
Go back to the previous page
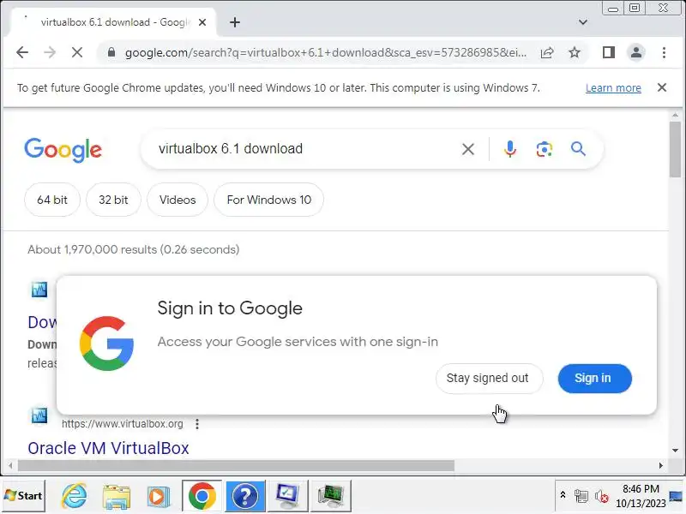22,53
